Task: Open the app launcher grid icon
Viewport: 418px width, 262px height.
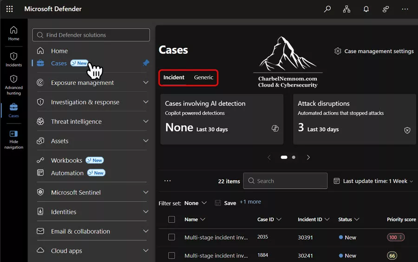Action: [9, 9]
